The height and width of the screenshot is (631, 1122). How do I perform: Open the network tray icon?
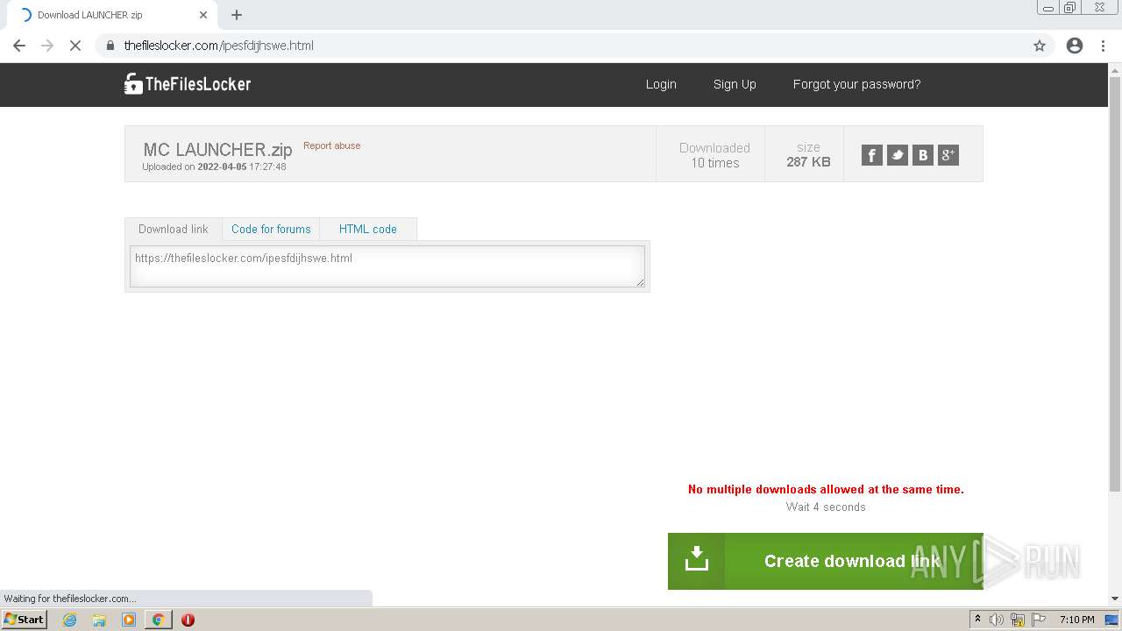1018,620
